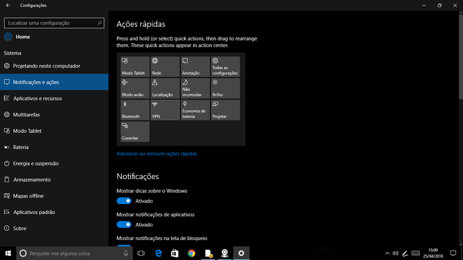Go back with the arrow button
The width and height of the screenshot is (463, 260).
pos(8,5)
